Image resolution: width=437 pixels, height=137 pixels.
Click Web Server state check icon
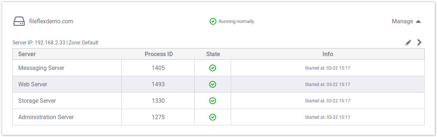click(212, 84)
